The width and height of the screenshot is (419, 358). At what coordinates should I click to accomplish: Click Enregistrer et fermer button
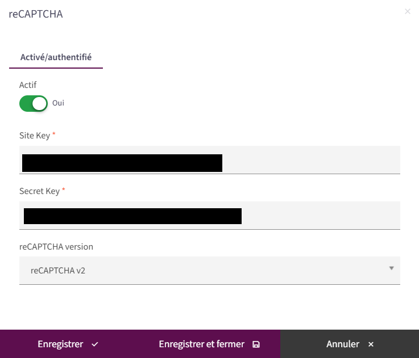(209, 344)
